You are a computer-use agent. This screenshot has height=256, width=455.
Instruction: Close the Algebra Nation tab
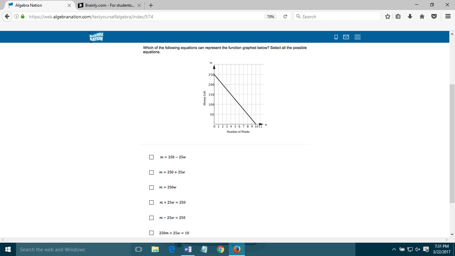coord(69,5)
